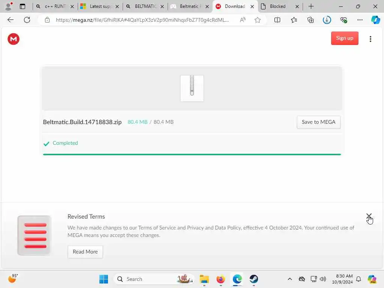
Task: Click the Sign up button
Action: pos(345,38)
